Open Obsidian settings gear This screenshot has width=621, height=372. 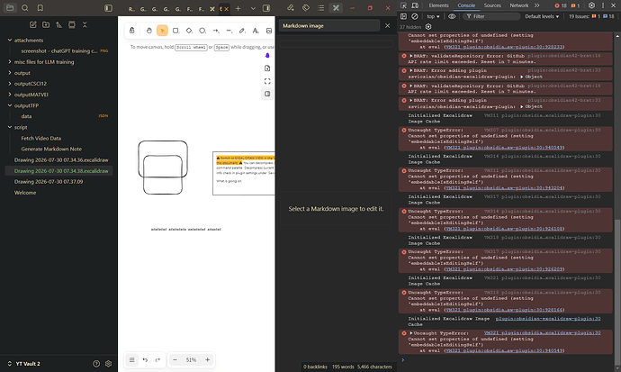click(x=109, y=364)
